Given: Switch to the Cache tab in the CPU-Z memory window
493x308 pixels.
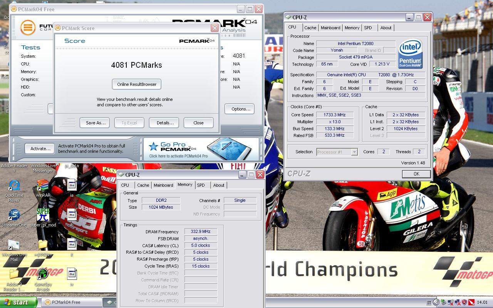Looking at the screenshot, I should coord(143,185).
